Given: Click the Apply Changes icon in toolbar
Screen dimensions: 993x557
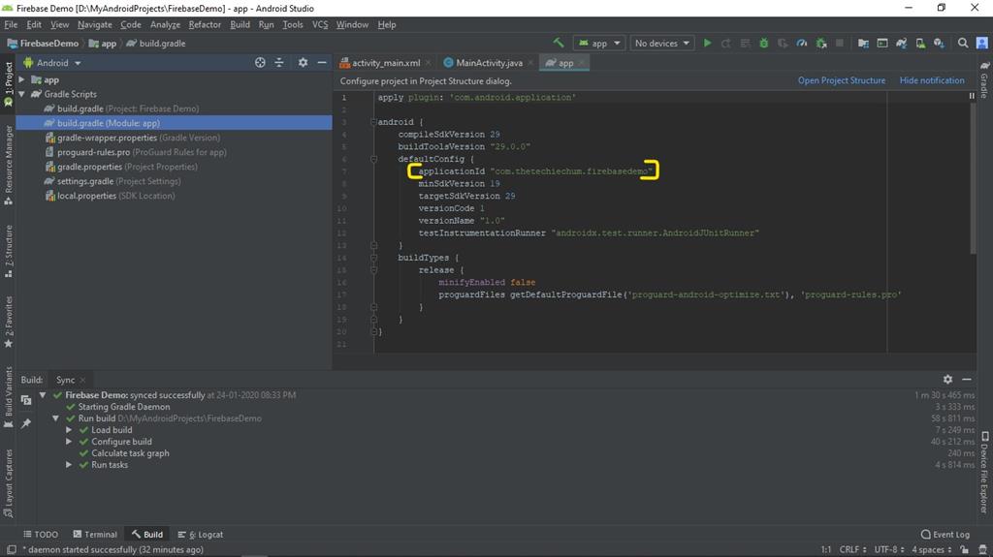Looking at the screenshot, I should coord(725,43).
